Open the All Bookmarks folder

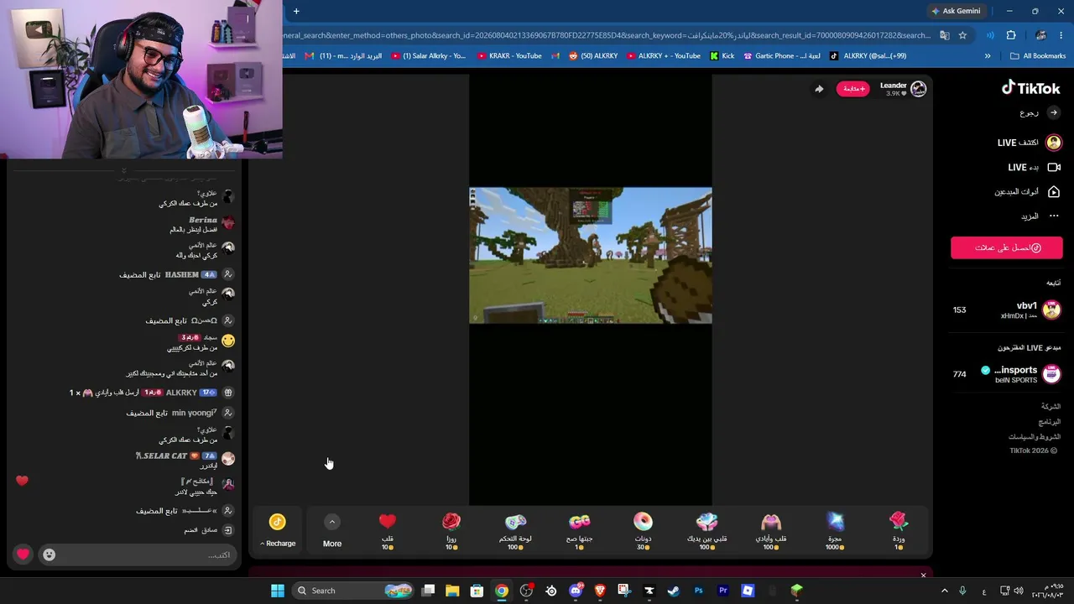(x=1038, y=56)
